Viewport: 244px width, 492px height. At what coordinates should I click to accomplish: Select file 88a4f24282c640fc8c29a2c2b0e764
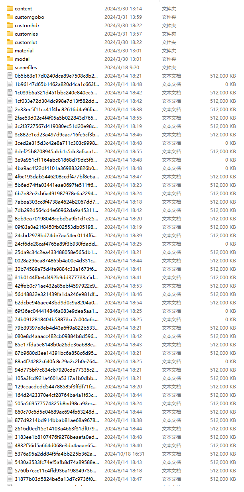click(56, 361)
